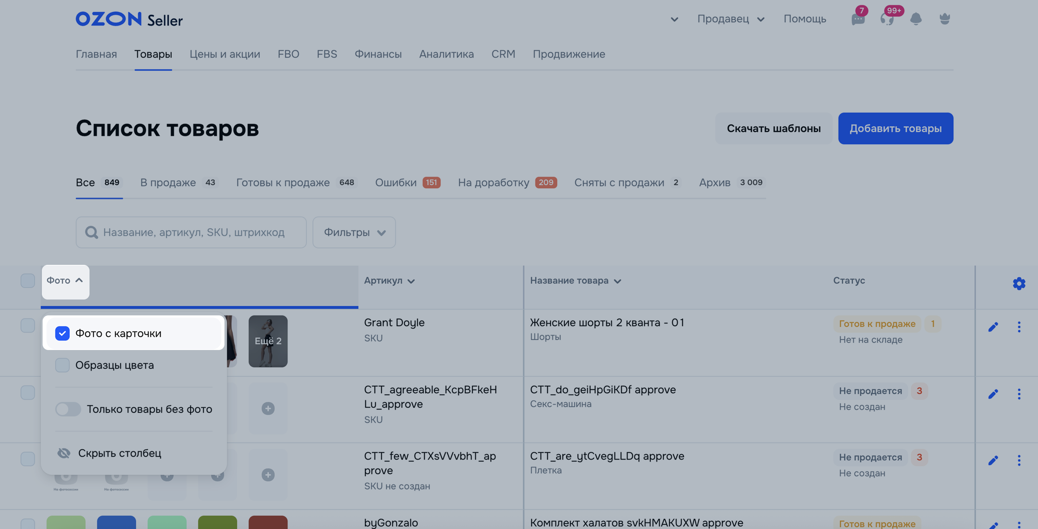The width and height of the screenshot is (1038, 529).
Task: Click the notifications bell icon
Action: pyautogui.click(x=916, y=19)
